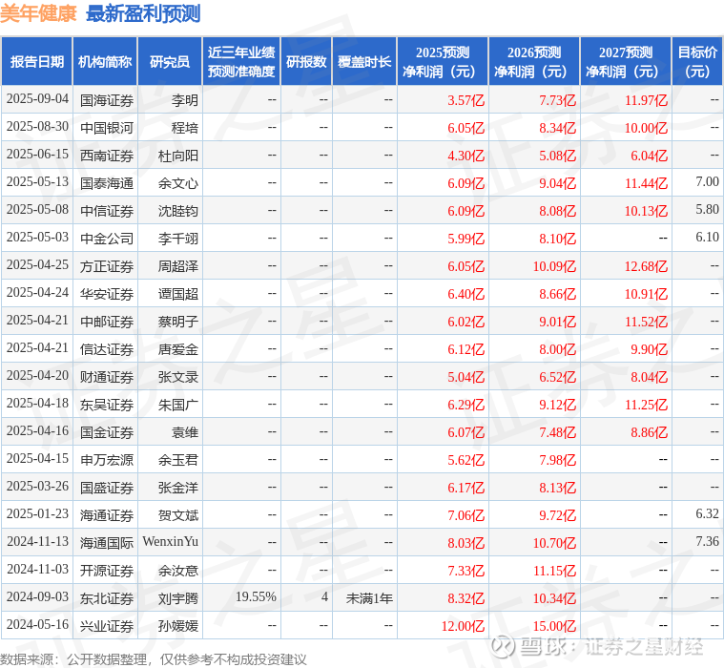
Task: Select 国泰海通 institution cell
Action: click(107, 183)
